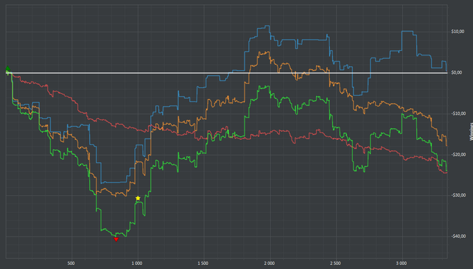Click the red downward triangle low-point marker
The width and height of the screenshot is (473, 269).
click(116, 239)
